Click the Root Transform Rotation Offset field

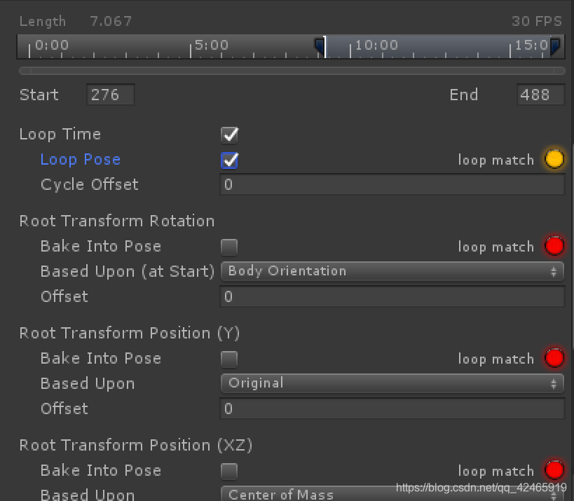click(x=392, y=296)
